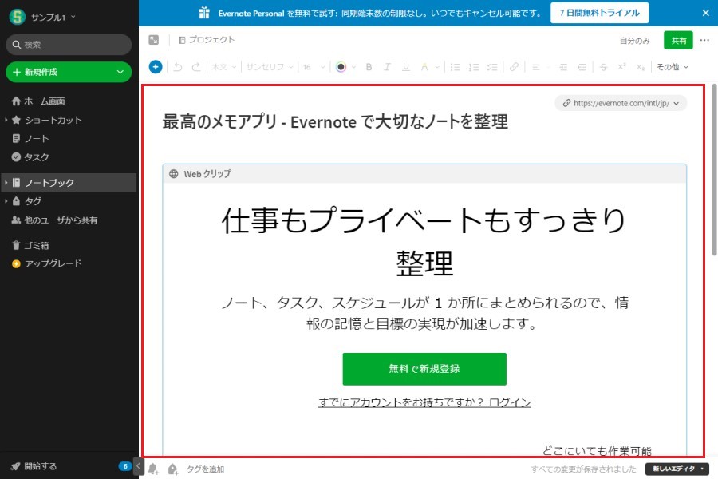Click the Web クリップ header label
The width and height of the screenshot is (718, 479).
(x=207, y=174)
